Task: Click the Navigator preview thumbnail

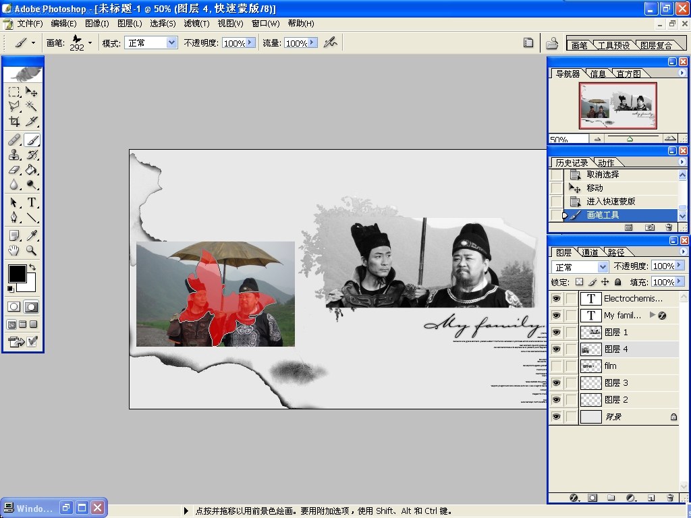Action: pos(618,106)
